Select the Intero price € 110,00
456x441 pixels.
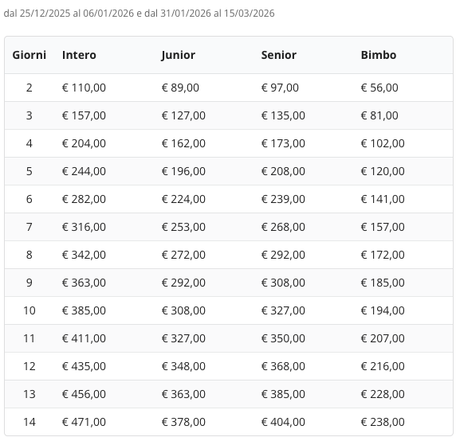click(x=84, y=88)
